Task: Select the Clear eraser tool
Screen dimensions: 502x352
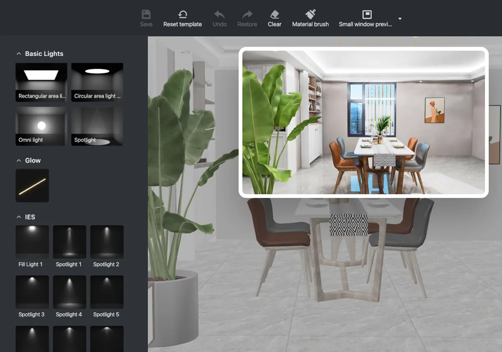Action: point(274,15)
